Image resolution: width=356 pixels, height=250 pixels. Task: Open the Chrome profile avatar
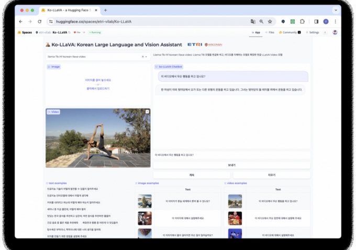pyautogui.click(x=326, y=21)
